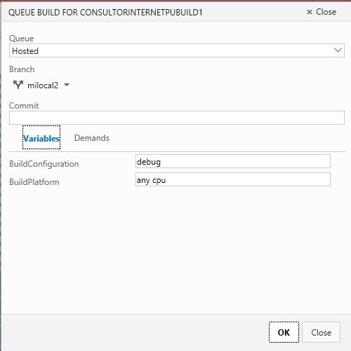This screenshot has height=351, width=351.
Task: Click the BuildConfiguration value field with debug
Action: coord(233,161)
